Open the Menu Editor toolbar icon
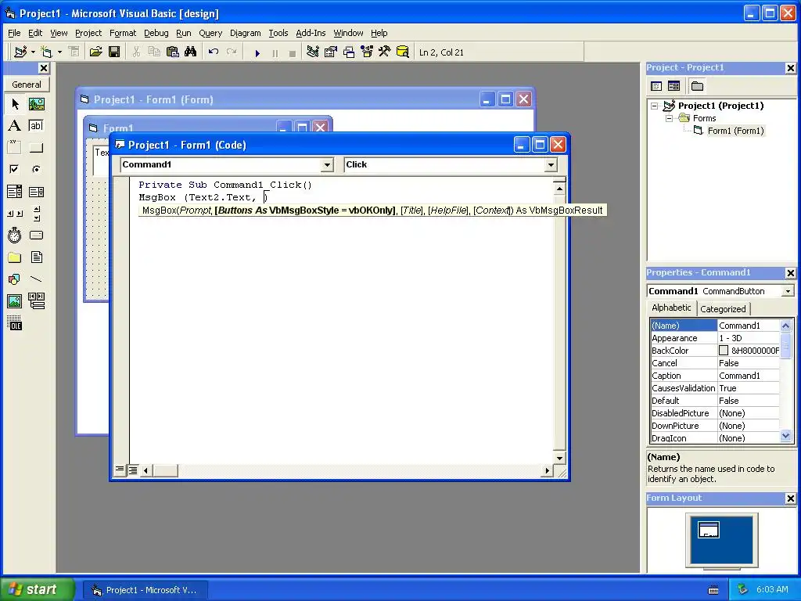The width and height of the screenshot is (801, 601). tap(74, 52)
